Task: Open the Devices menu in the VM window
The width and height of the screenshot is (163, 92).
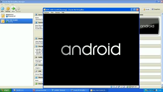Action: pyautogui.click(x=58, y=13)
